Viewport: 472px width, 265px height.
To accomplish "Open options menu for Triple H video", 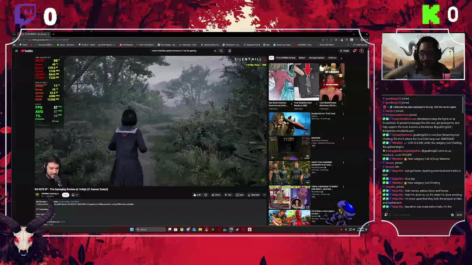I will pos(343,187).
